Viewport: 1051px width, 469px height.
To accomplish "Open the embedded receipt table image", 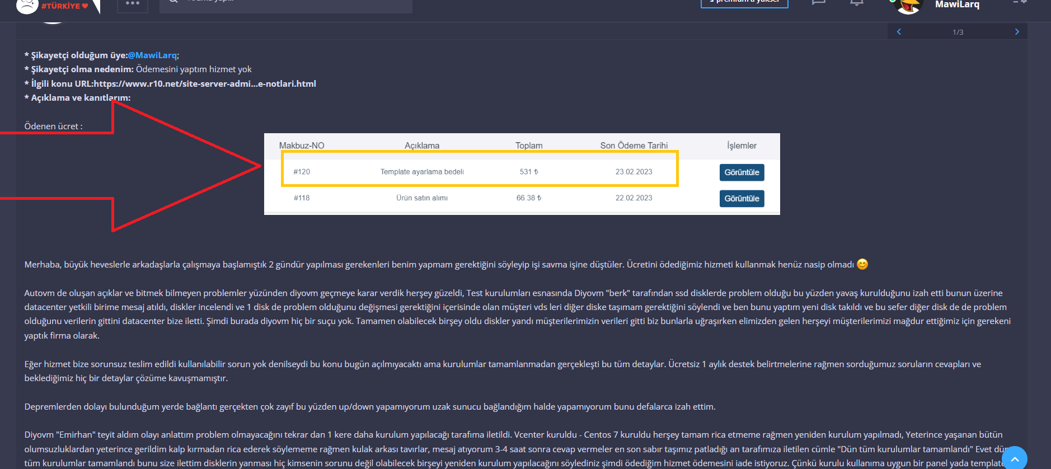I will [x=522, y=174].
